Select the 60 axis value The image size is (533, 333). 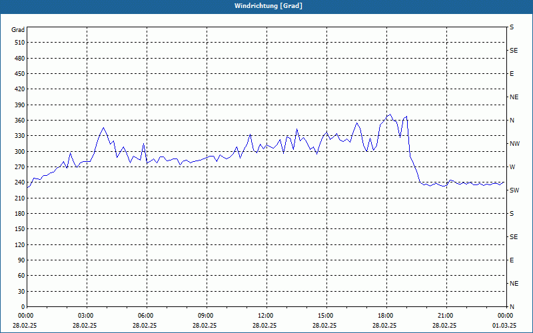21,276
